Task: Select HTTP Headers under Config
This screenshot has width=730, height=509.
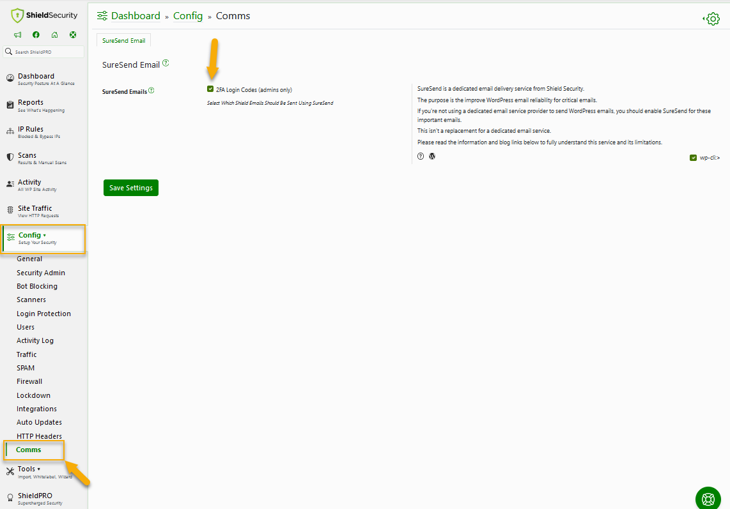Action: [39, 436]
